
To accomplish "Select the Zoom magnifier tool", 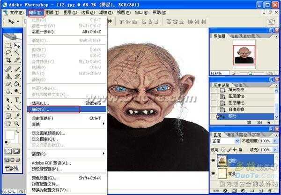I will pos(17,123).
